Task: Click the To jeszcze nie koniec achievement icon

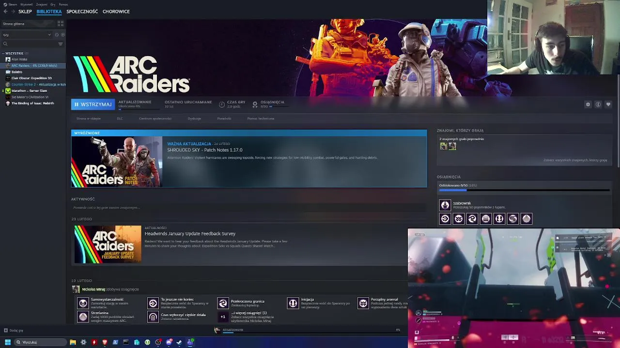Action: pos(153,303)
